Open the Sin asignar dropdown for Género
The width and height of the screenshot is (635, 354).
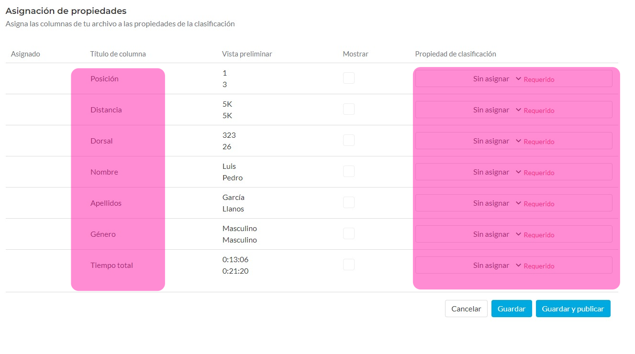tap(513, 234)
